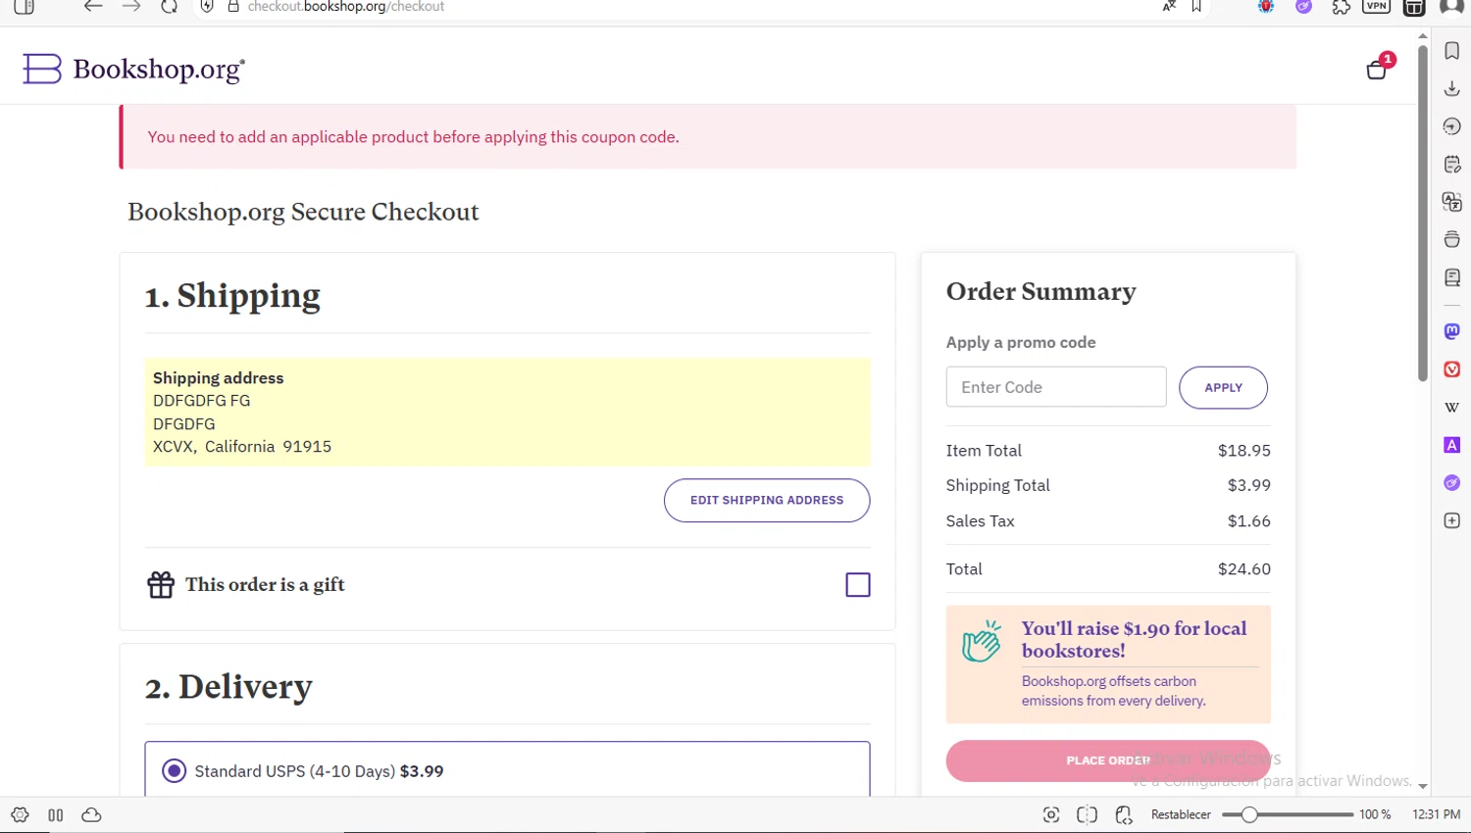The height and width of the screenshot is (833, 1471).
Task: Click the promo code input field
Action: tap(1056, 388)
